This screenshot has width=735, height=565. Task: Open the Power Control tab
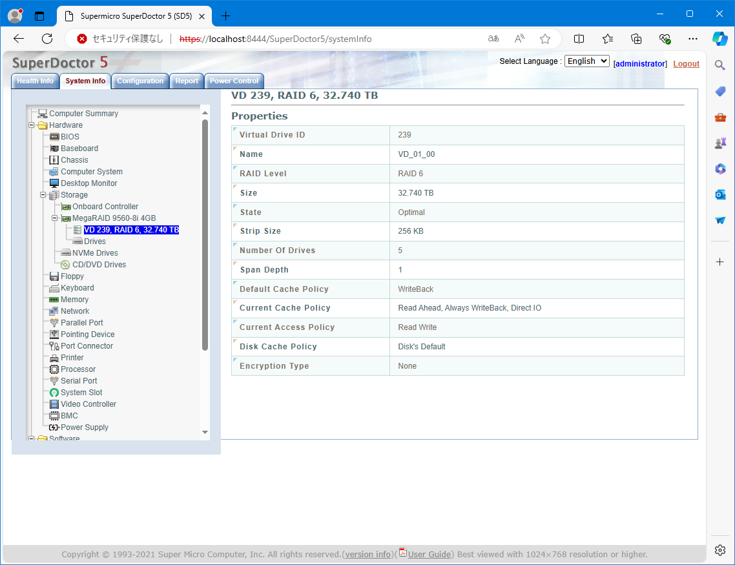point(234,81)
